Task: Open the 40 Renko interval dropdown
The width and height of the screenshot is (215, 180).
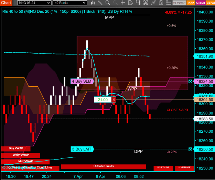Action: pos(70,3)
